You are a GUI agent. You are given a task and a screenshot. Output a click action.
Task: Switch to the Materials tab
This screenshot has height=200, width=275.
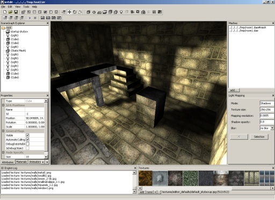21,162
